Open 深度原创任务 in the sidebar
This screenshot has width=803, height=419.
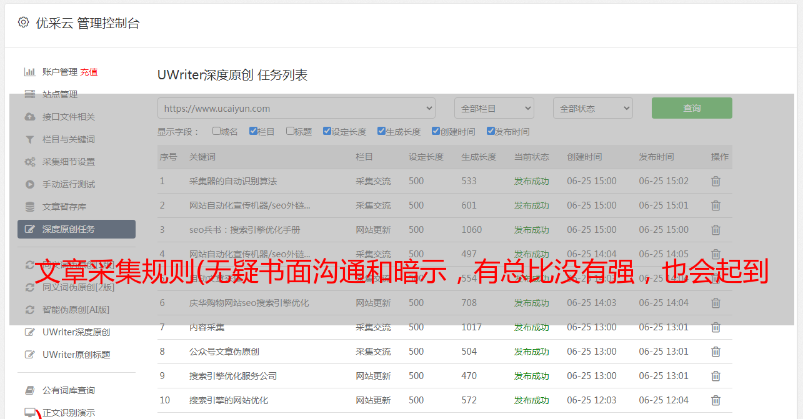(x=76, y=229)
